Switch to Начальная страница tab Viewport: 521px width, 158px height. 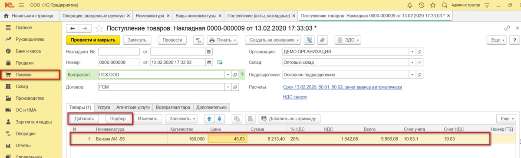29,16
